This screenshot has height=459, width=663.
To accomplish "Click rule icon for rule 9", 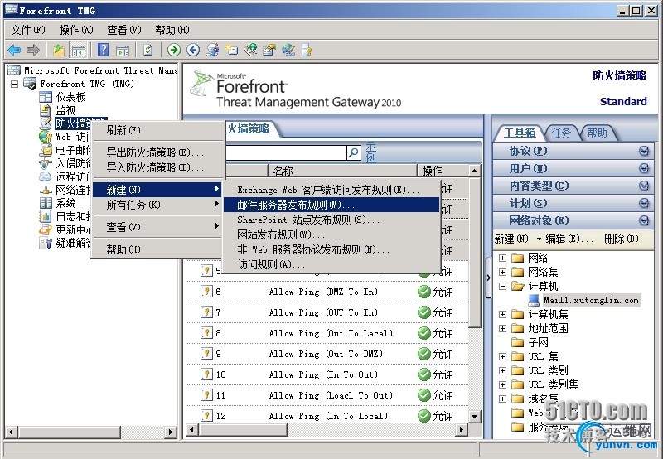I will click(206, 353).
